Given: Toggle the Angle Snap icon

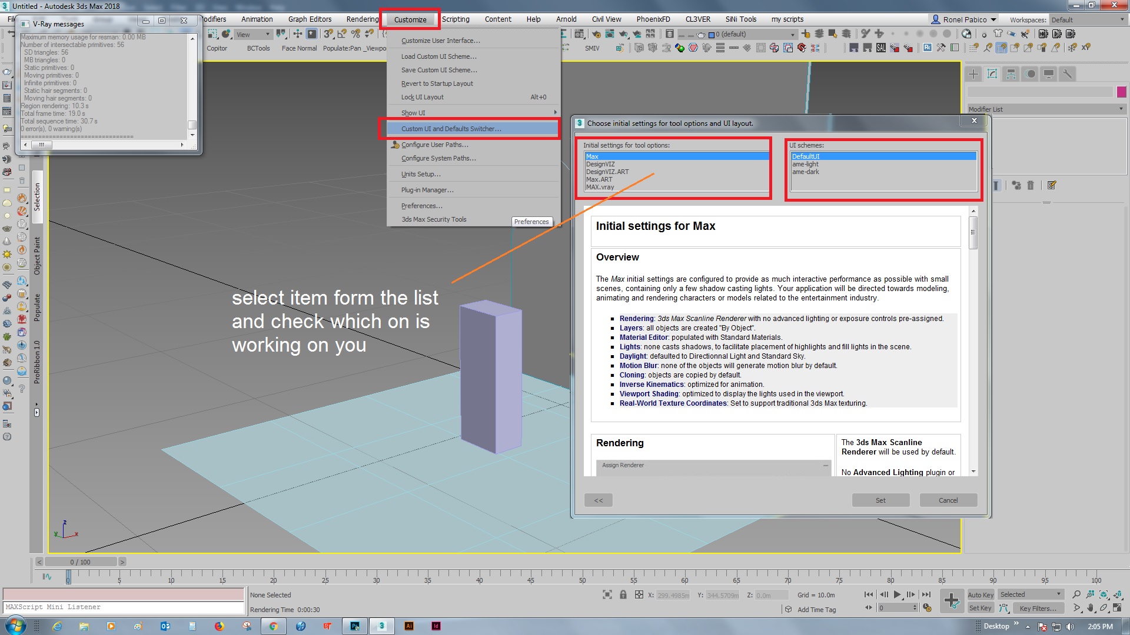Looking at the screenshot, I should (342, 34).
